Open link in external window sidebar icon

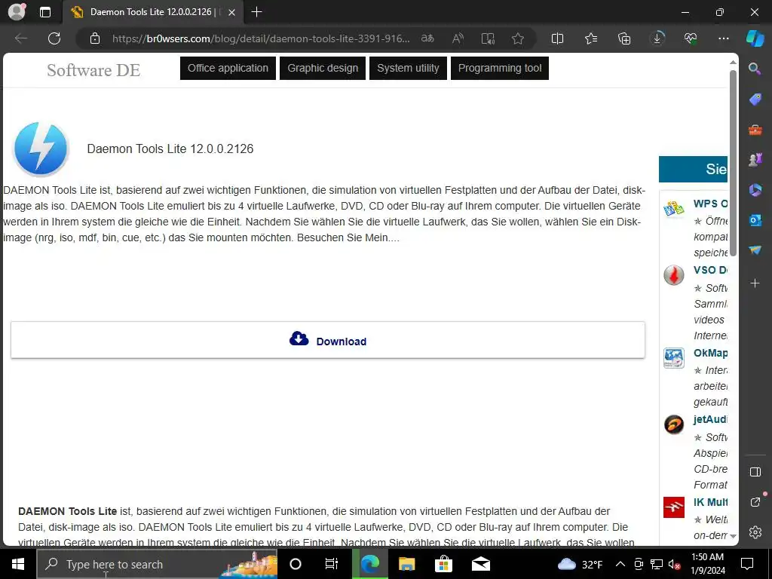(755, 501)
